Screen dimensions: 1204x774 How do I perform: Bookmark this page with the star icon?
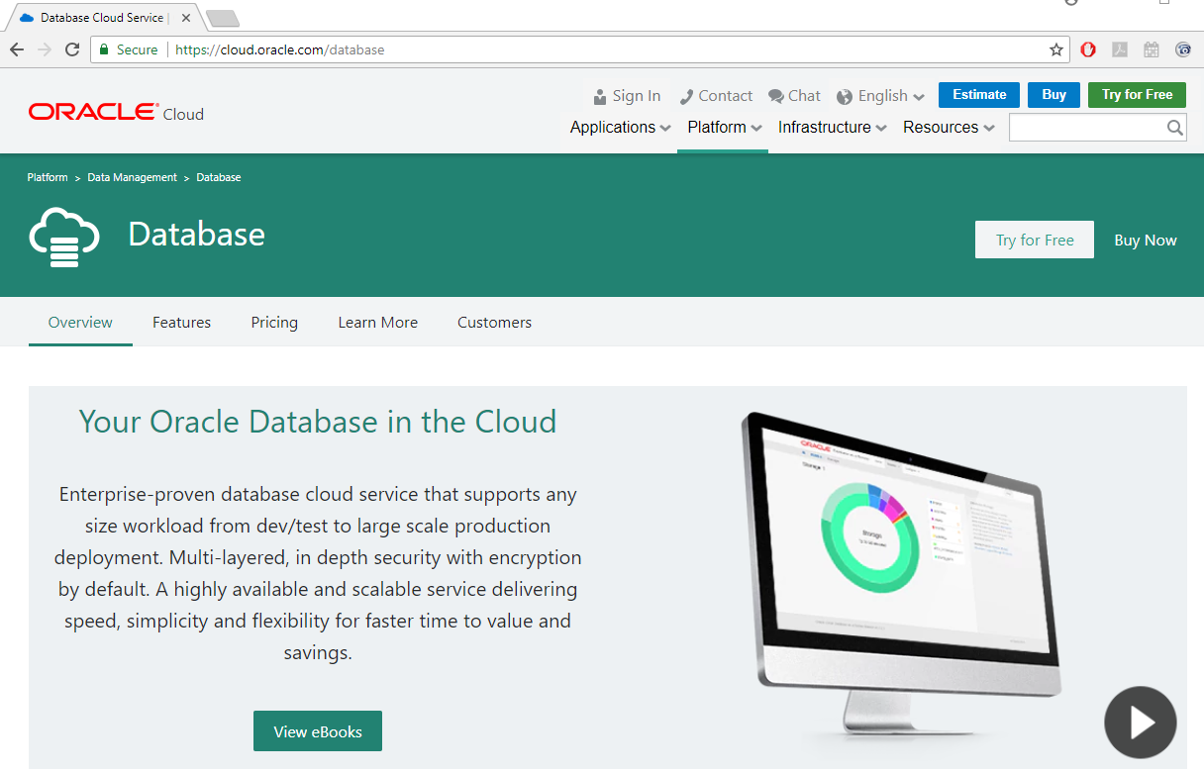1056,49
